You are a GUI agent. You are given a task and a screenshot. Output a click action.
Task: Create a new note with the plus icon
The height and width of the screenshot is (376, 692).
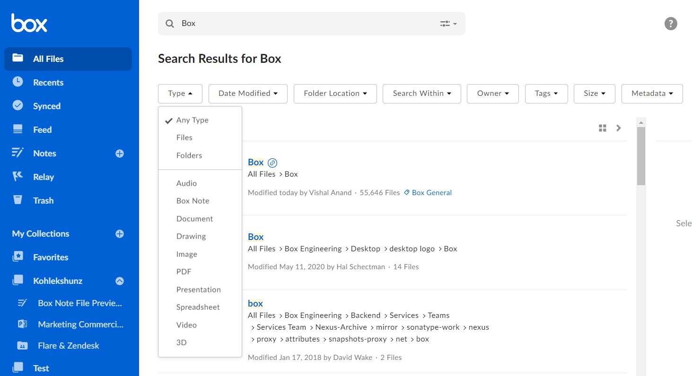(119, 153)
